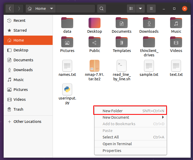Image resolution: width=193 pixels, height=160 pixels.
Task: Open the Desktop folder icon
Action: coord(95,23)
